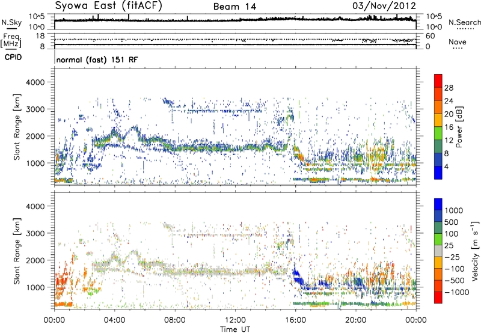
Task: Click the '16:00' time tick label
Action: click(295, 320)
